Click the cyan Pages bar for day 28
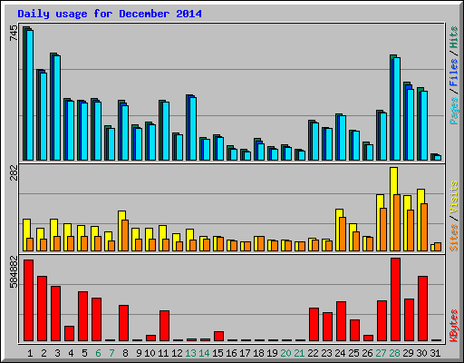Screen dimensions: 464x363 click(397, 109)
